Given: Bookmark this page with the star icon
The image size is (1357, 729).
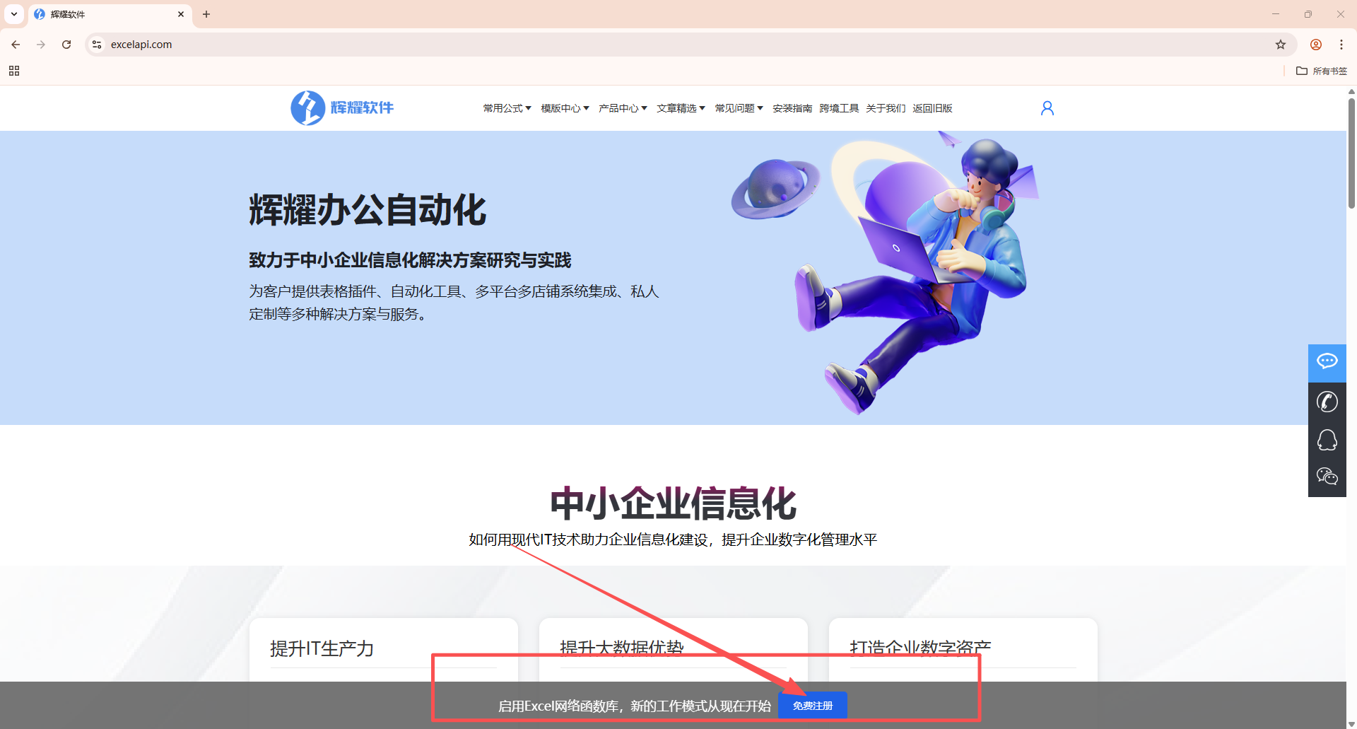Looking at the screenshot, I should coord(1281,45).
